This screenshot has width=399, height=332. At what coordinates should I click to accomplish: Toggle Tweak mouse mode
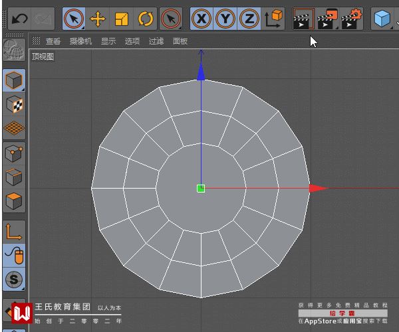point(14,256)
